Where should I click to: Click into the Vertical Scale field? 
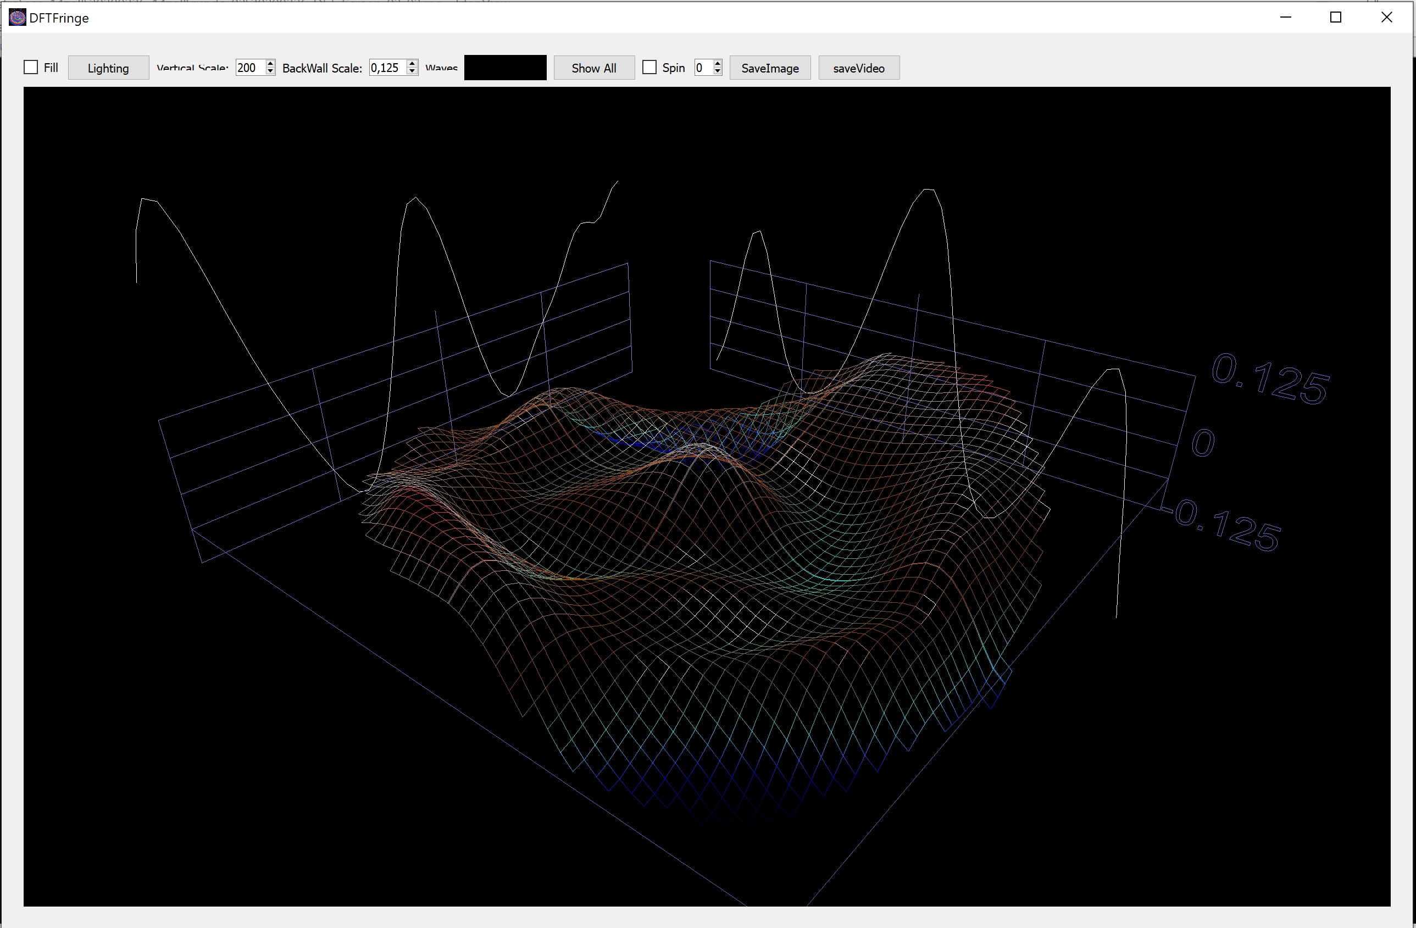click(249, 68)
